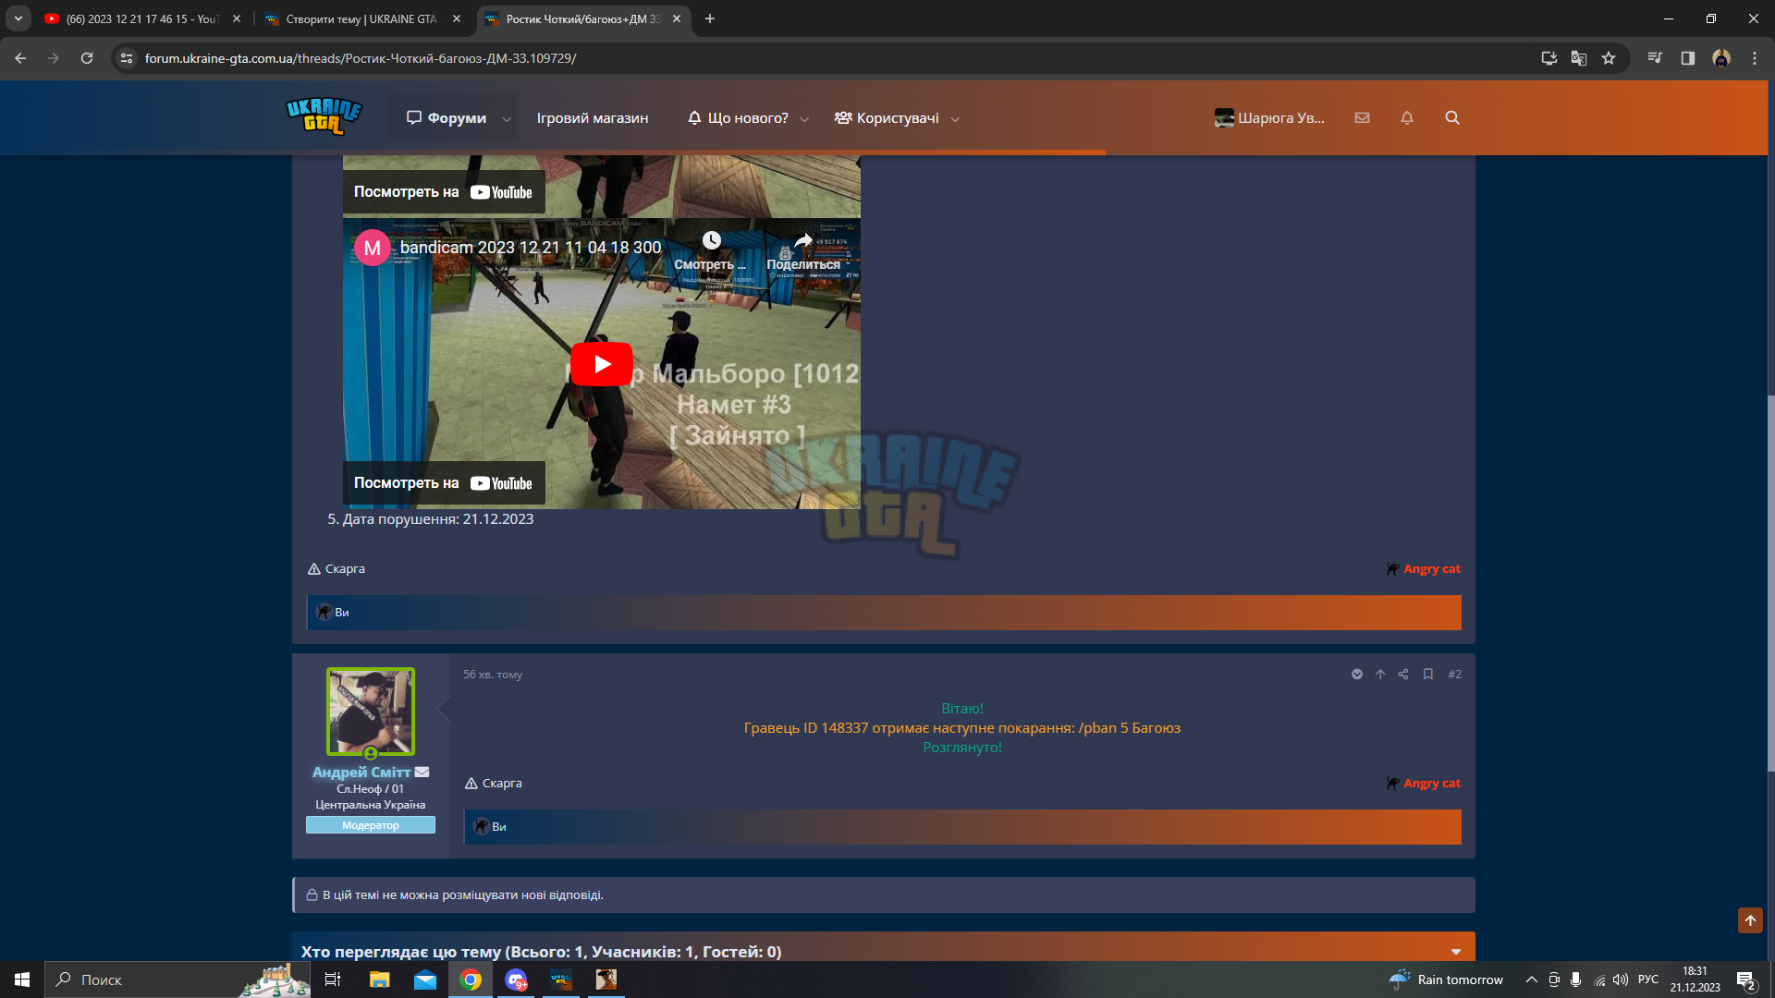Go back to the previous page

pos(20,58)
